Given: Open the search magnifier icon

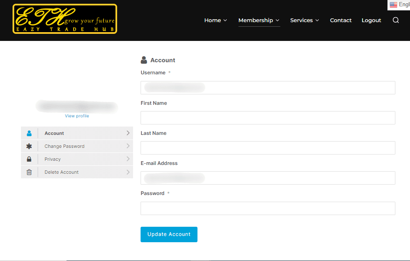Looking at the screenshot, I should 396,20.
